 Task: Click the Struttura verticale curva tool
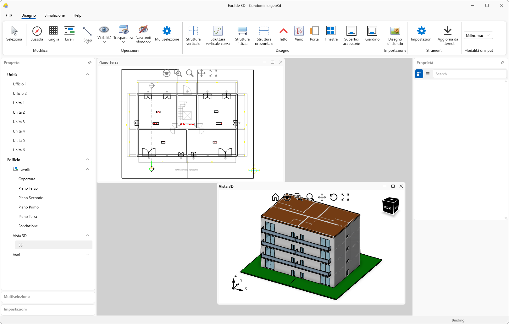click(x=218, y=35)
